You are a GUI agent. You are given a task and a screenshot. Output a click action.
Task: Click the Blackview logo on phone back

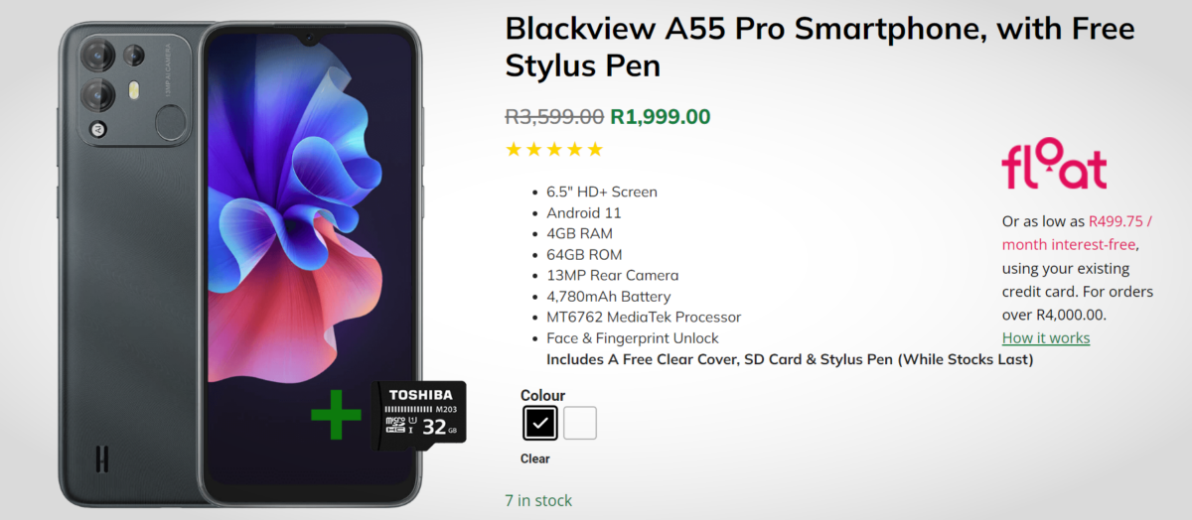pyautogui.click(x=101, y=459)
